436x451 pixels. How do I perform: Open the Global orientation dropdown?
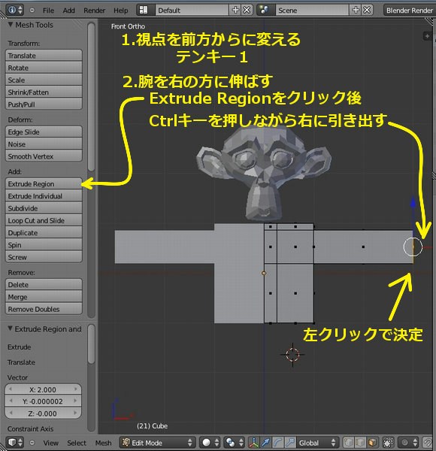click(317, 443)
